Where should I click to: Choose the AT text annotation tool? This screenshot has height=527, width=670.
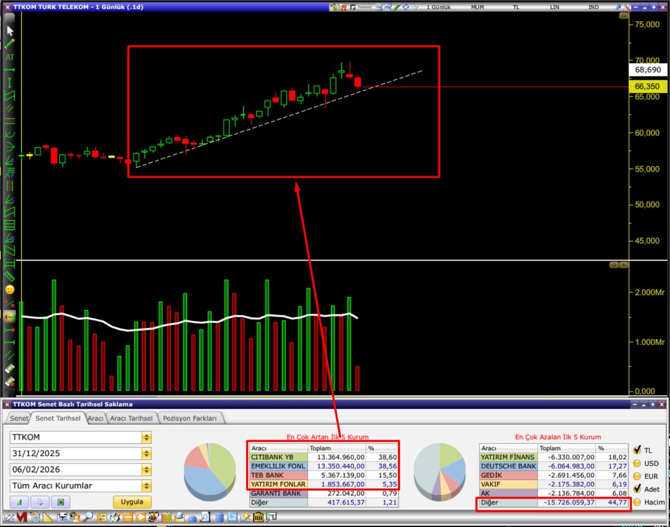click(9, 57)
